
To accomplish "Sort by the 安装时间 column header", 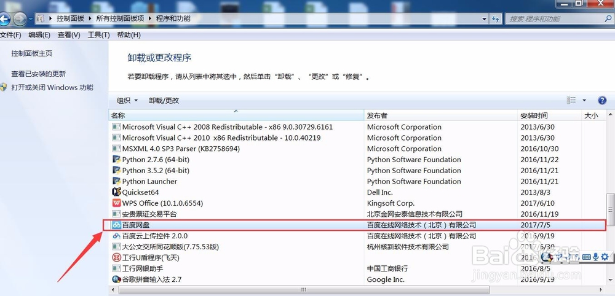I will tap(549, 115).
